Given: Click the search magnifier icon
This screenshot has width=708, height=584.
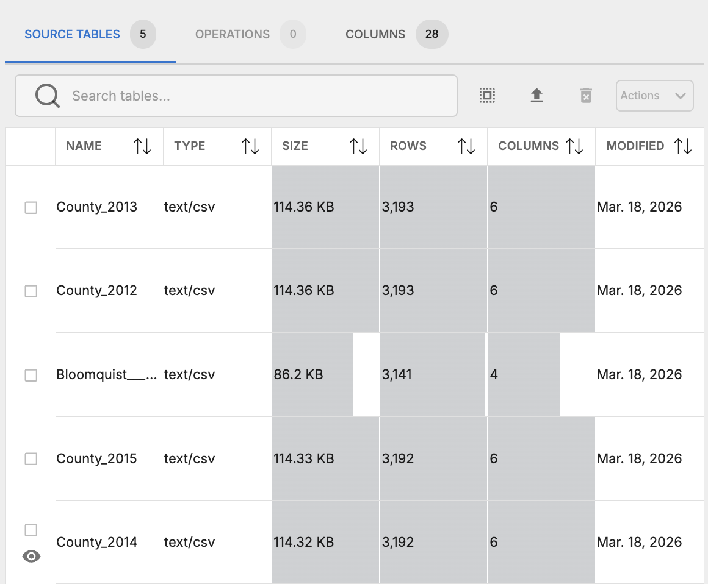Looking at the screenshot, I should point(48,96).
